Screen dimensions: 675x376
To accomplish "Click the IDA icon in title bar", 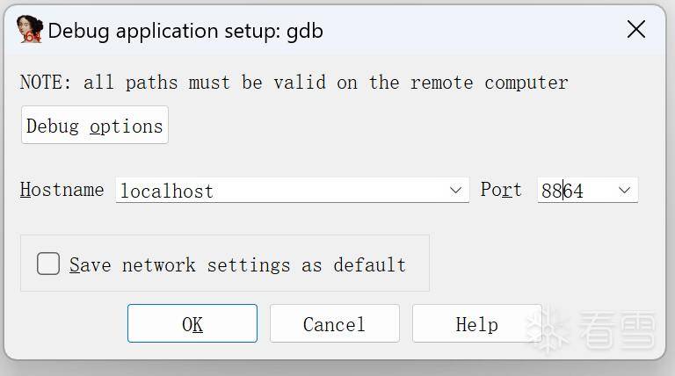I will click(29, 30).
